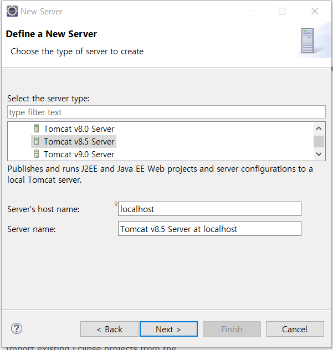
Task: Click the "Server's host name:" label
Action: [x=43, y=209]
